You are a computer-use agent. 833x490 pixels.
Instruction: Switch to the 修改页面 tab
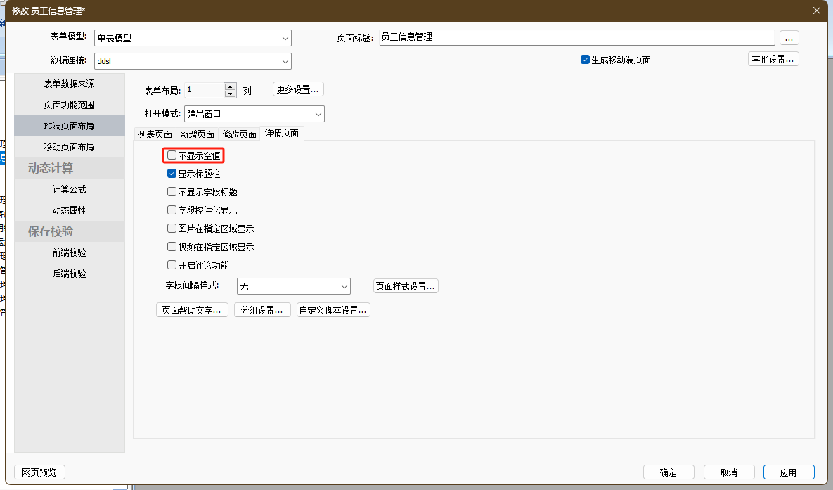[x=239, y=134]
